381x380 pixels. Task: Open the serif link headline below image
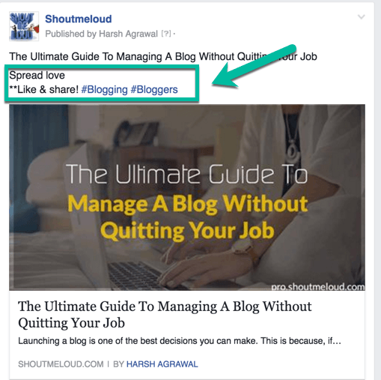tap(165, 315)
